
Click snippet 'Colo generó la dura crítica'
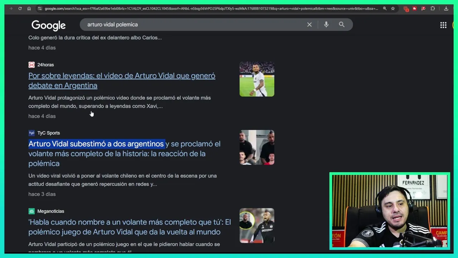(95, 38)
